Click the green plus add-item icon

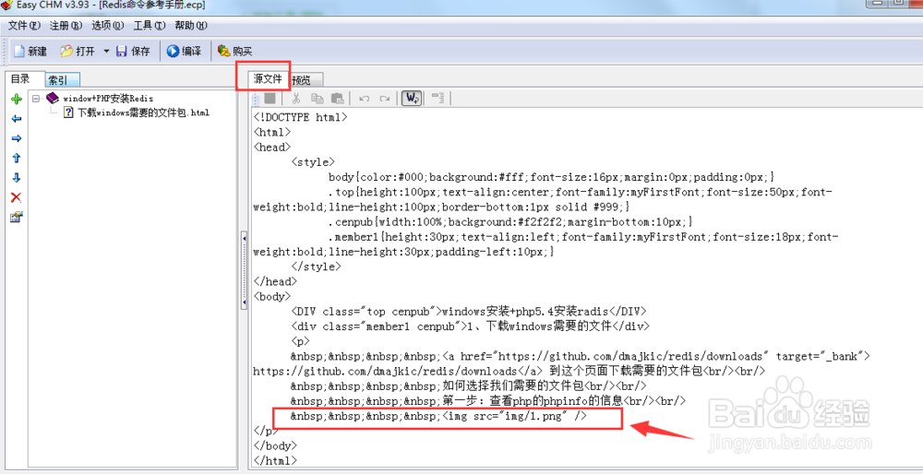[x=17, y=100]
